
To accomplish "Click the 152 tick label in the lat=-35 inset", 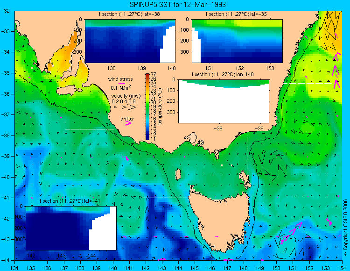I will (240, 68).
